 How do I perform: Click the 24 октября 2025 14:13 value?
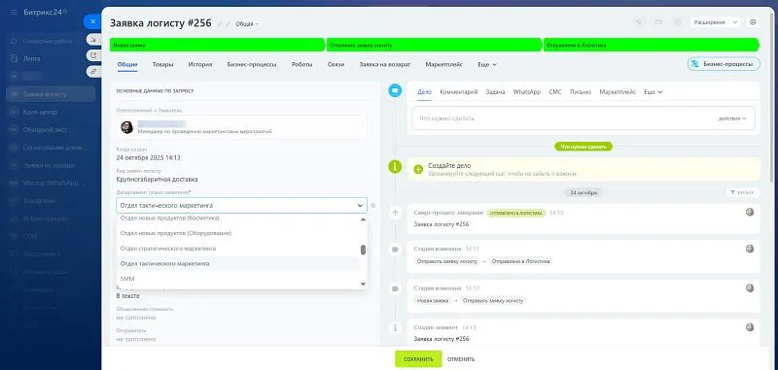click(x=149, y=157)
